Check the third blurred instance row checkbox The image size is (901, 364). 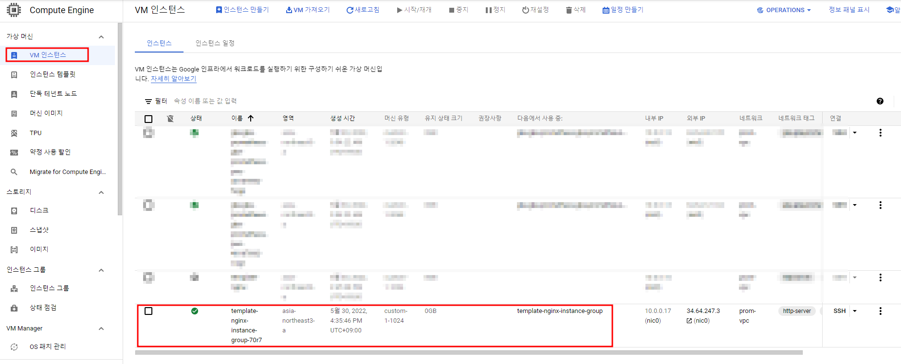point(148,277)
